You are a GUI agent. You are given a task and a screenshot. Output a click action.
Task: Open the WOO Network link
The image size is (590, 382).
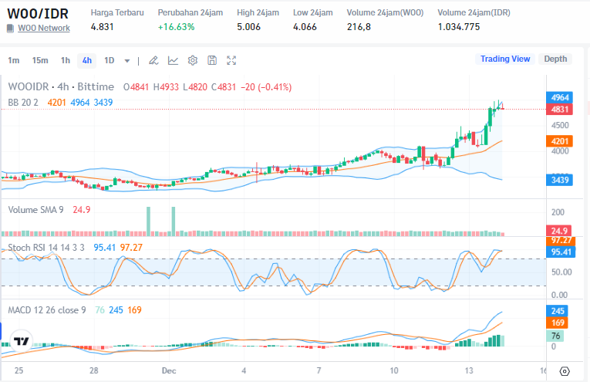click(44, 29)
